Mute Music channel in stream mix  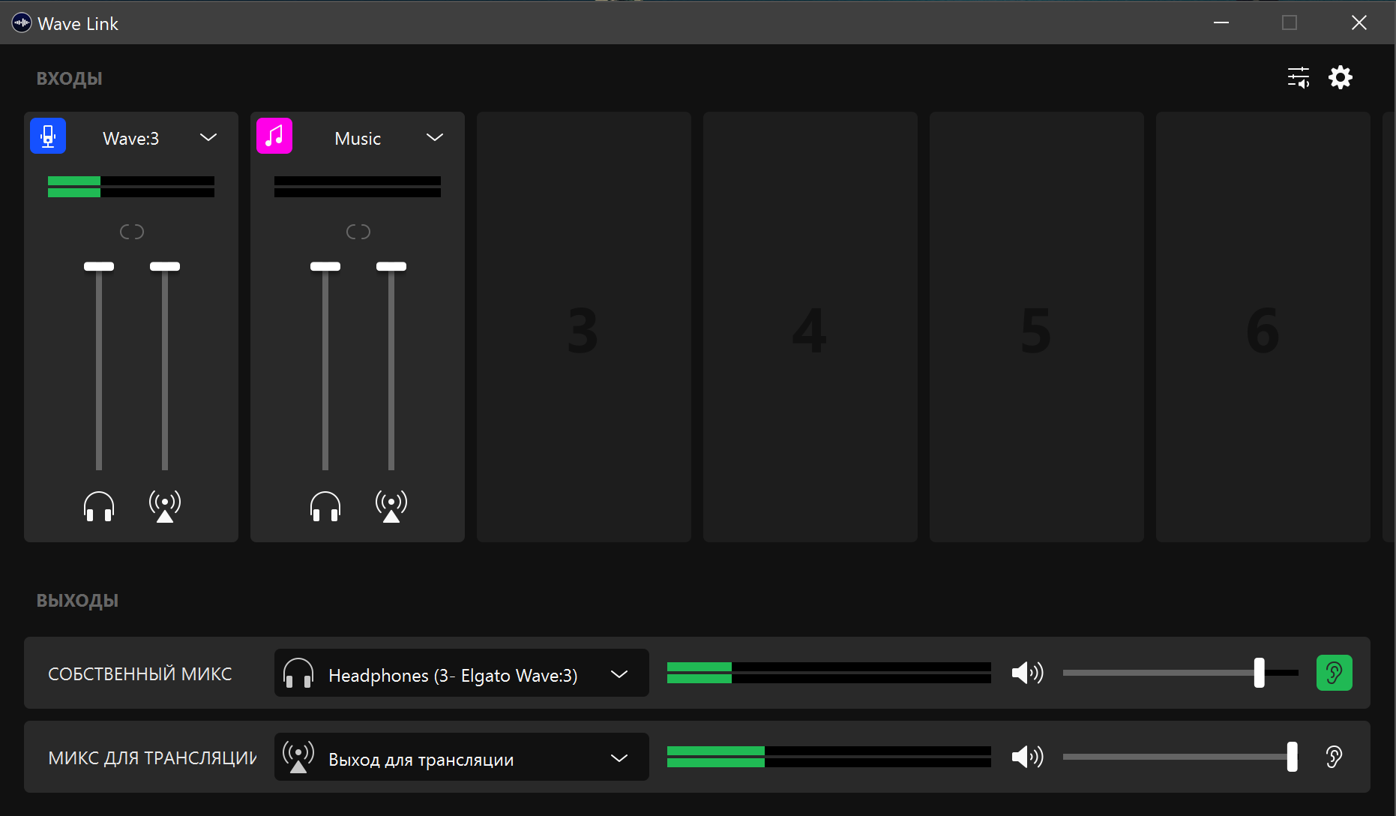[391, 506]
